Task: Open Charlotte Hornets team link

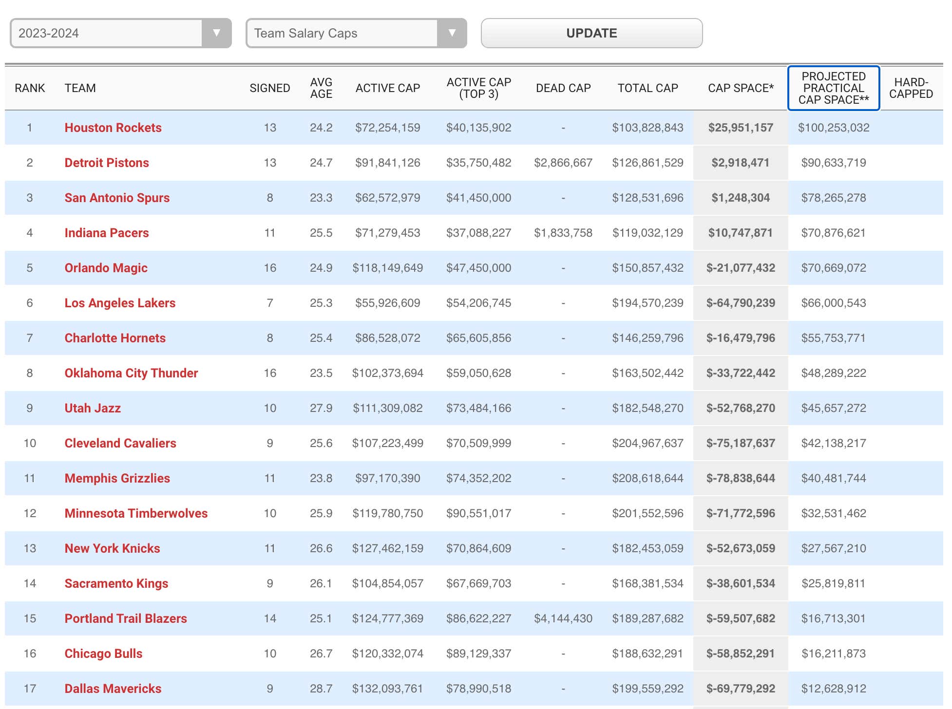Action: coord(115,338)
